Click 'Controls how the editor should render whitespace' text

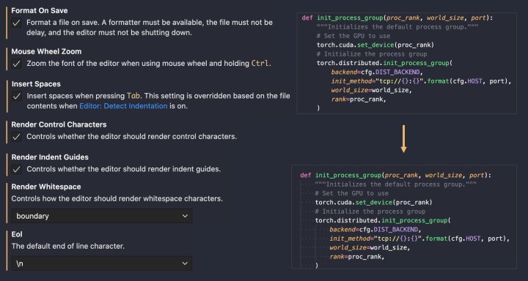(x=117, y=198)
